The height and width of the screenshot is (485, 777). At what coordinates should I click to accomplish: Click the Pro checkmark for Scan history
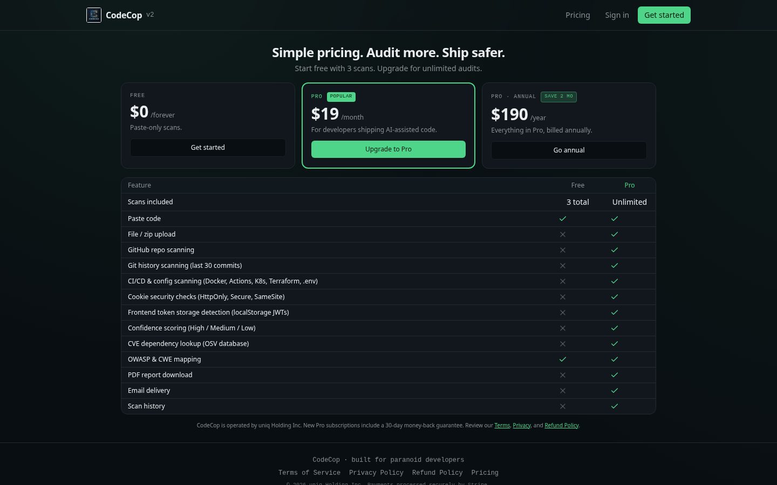click(x=615, y=406)
